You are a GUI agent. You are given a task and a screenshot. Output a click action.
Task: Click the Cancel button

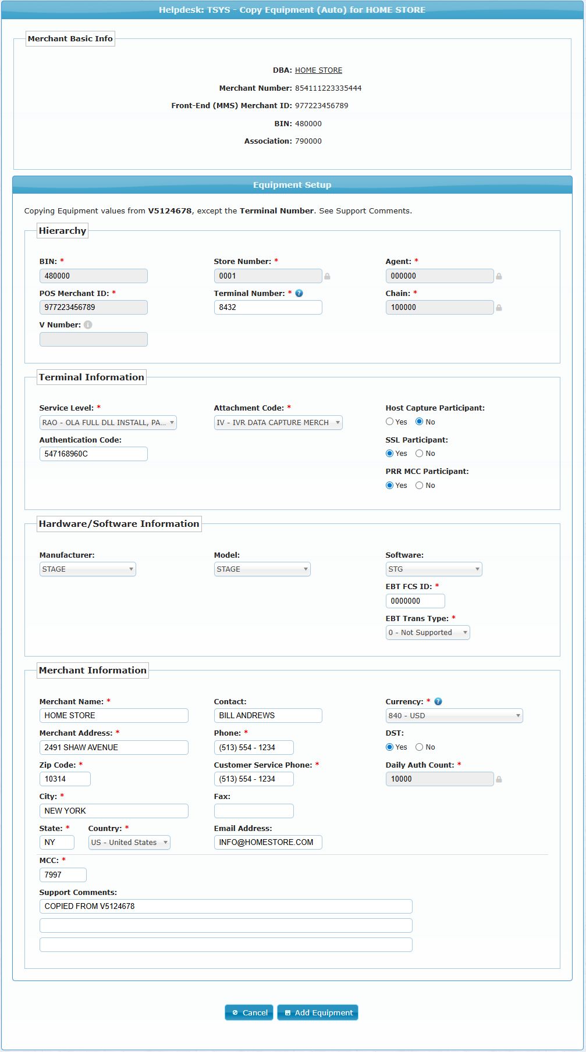pos(249,1012)
